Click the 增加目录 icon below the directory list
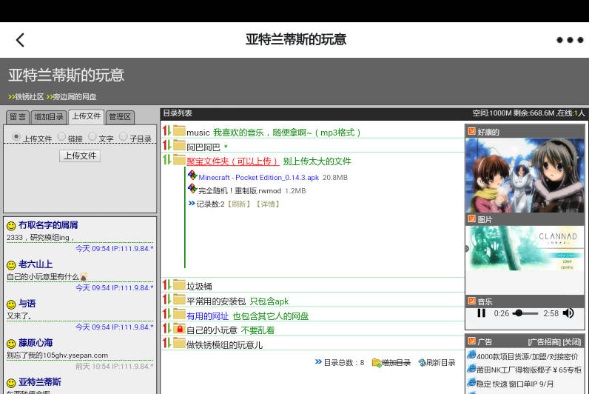The image size is (589, 394). (377, 363)
